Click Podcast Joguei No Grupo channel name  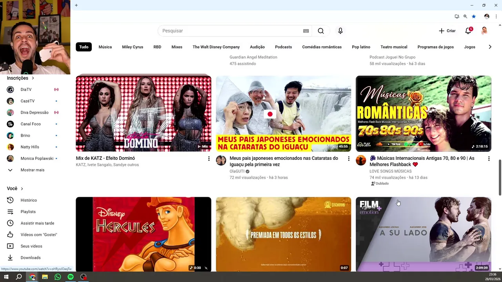click(393, 57)
